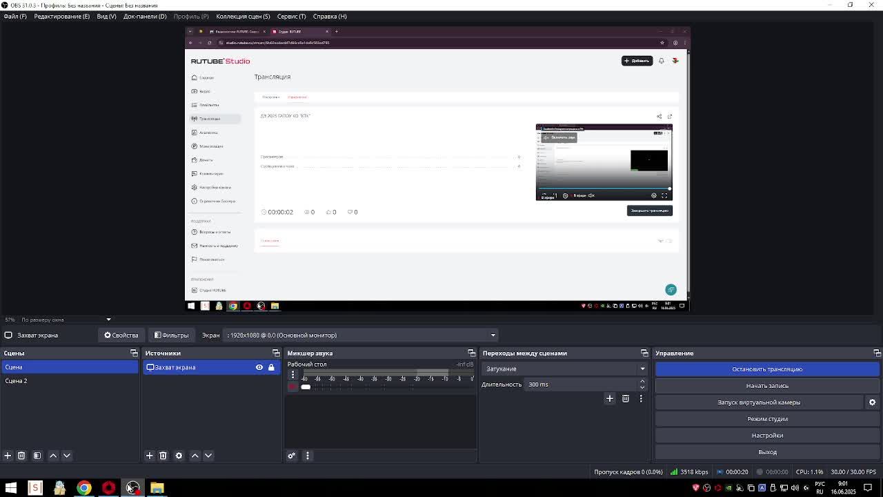Remove selected source with the trash icon
This screenshot has width=883, height=497.
click(163, 456)
